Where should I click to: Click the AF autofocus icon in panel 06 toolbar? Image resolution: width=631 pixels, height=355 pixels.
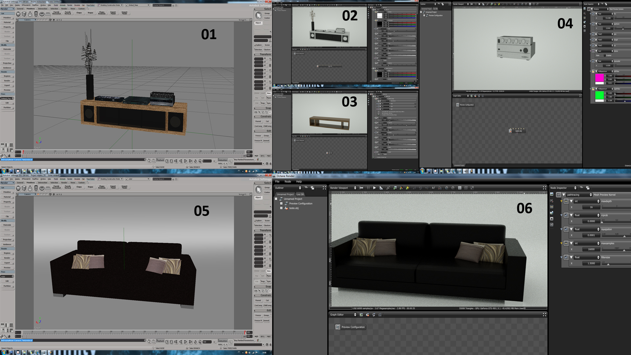pos(433,188)
